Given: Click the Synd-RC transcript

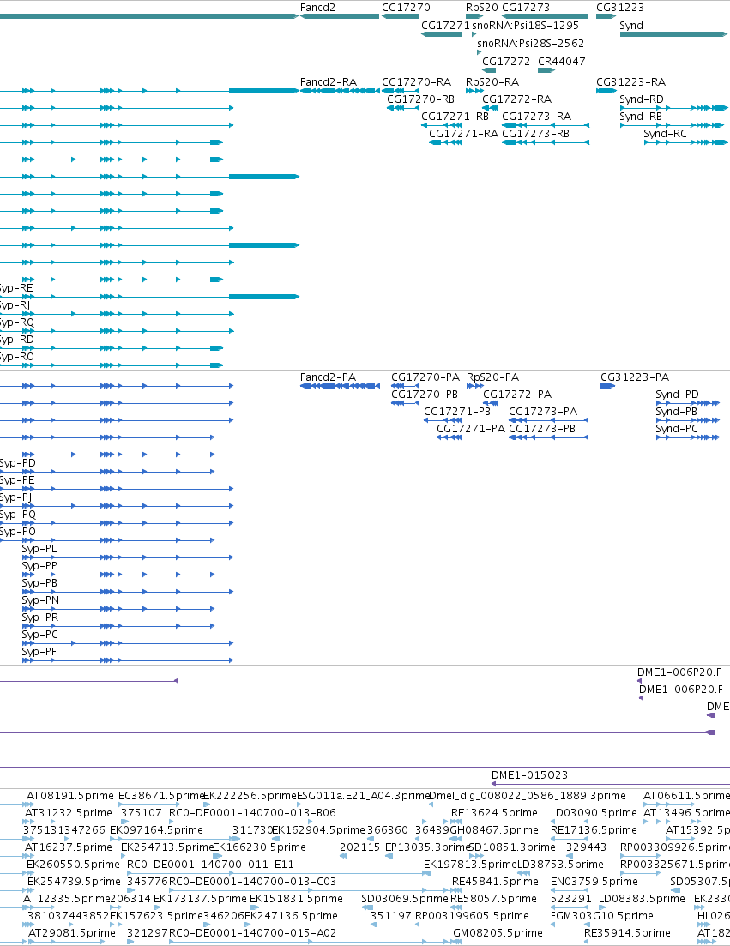Looking at the screenshot, I should click(x=686, y=142).
